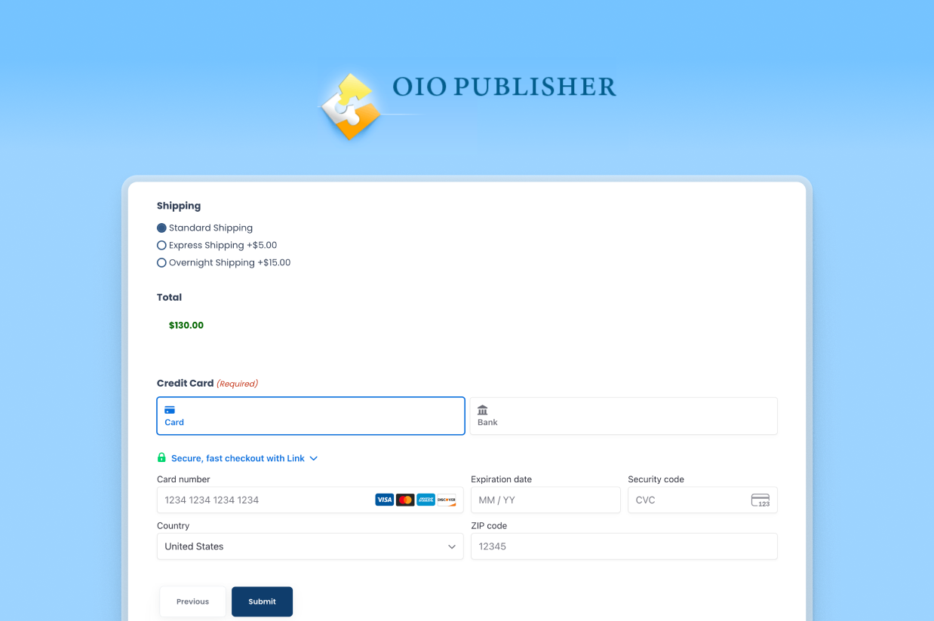Select Overnight Shipping +$15.00
Image resolution: width=934 pixels, height=621 pixels.
(161, 263)
